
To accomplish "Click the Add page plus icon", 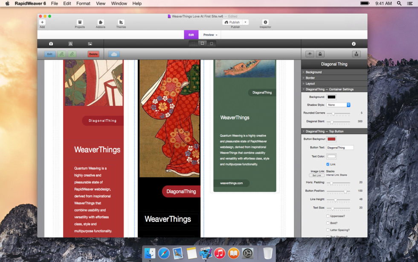I will coord(42,22).
